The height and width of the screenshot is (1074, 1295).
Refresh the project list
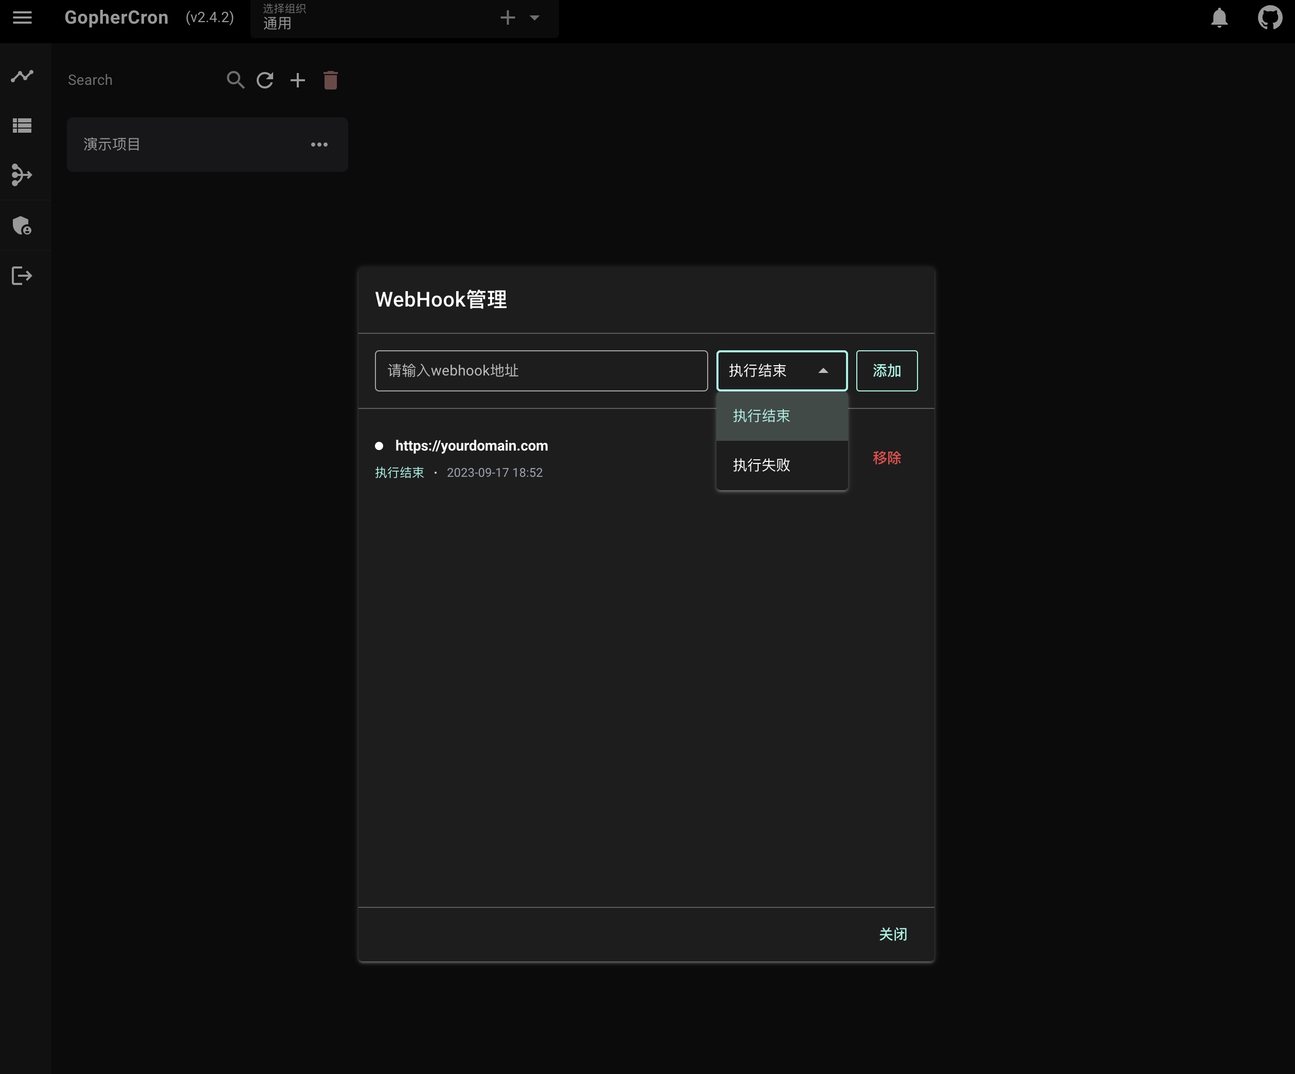point(265,80)
